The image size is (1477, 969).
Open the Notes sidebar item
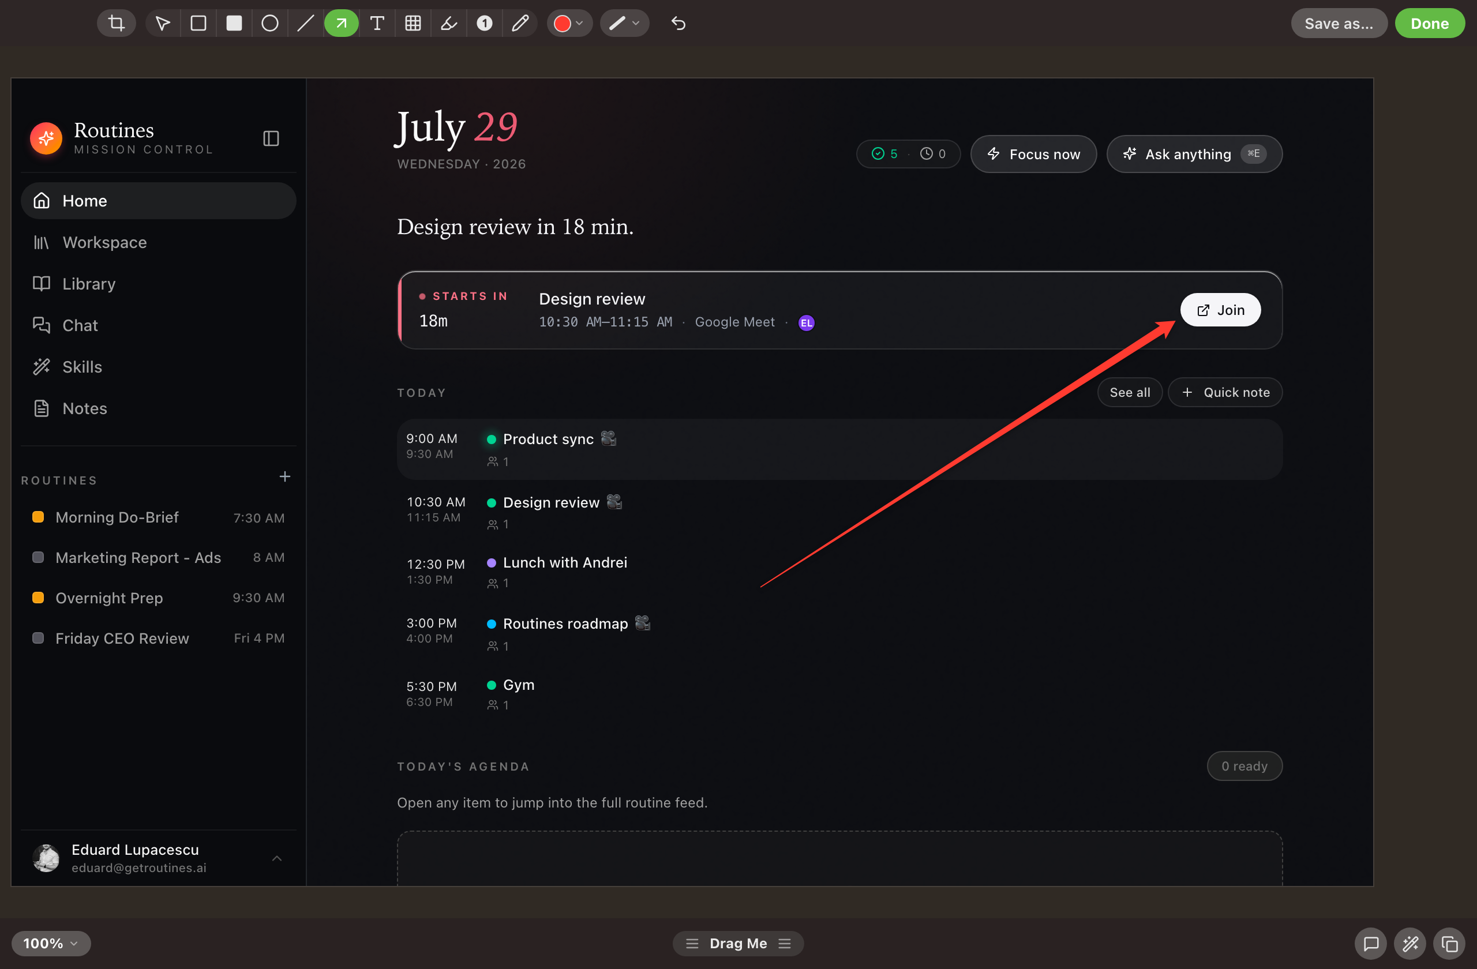click(x=158, y=409)
